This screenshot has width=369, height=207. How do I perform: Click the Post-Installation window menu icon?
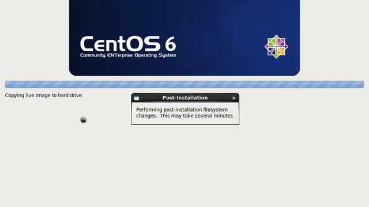[x=137, y=98]
